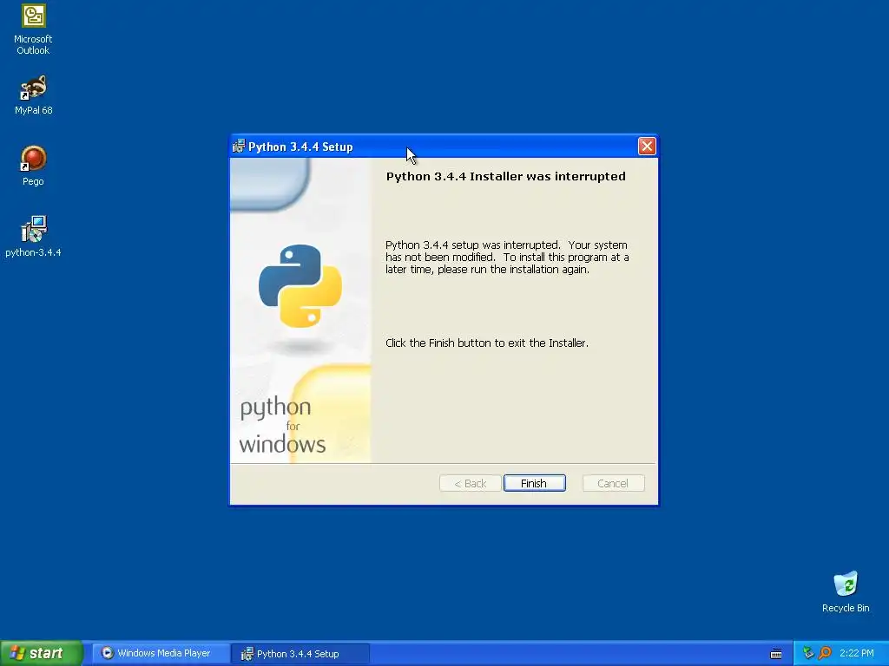Viewport: 889px width, 666px height.
Task: Open the Windows Start menu
Action: point(42,653)
